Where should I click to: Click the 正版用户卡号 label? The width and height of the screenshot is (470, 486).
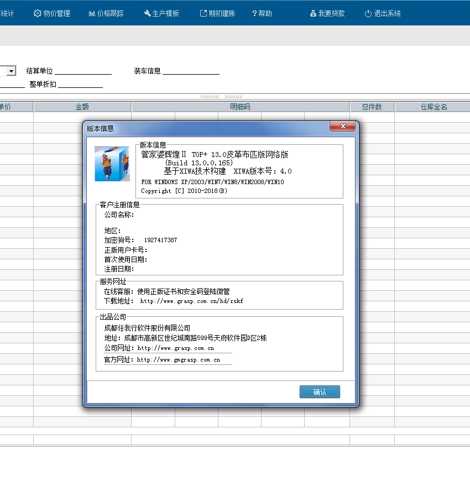126,250
